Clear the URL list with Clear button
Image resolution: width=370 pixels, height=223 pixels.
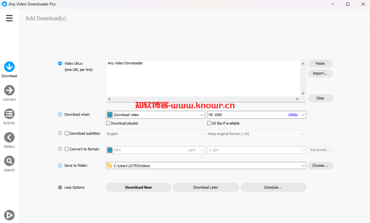click(x=320, y=98)
